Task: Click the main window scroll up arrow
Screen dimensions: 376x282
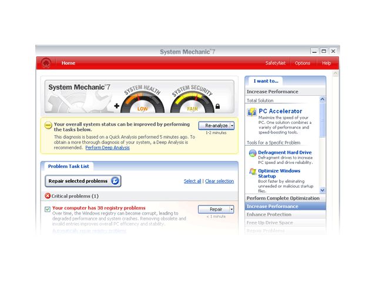Action: (x=335, y=73)
